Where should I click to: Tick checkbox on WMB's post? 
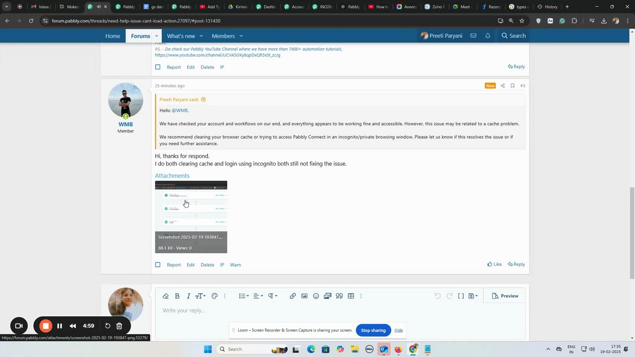[158, 265]
